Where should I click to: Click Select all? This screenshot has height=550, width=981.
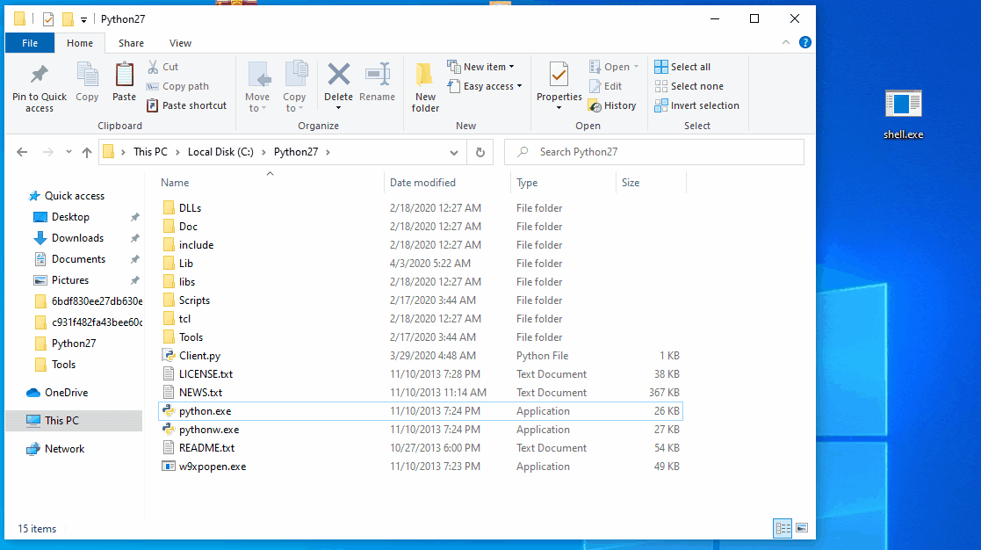pyautogui.click(x=682, y=67)
